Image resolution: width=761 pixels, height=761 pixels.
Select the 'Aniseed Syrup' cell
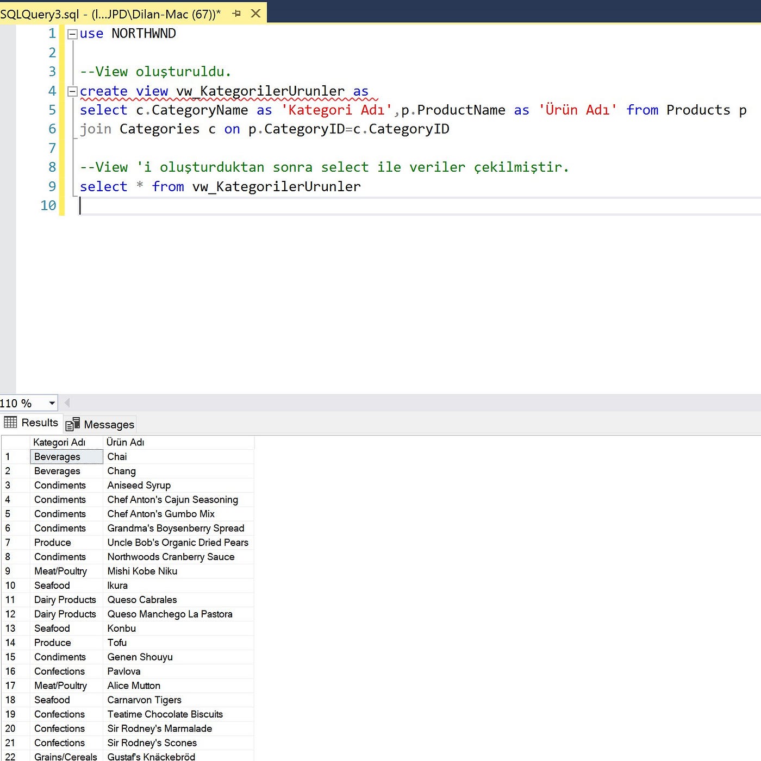pos(178,485)
